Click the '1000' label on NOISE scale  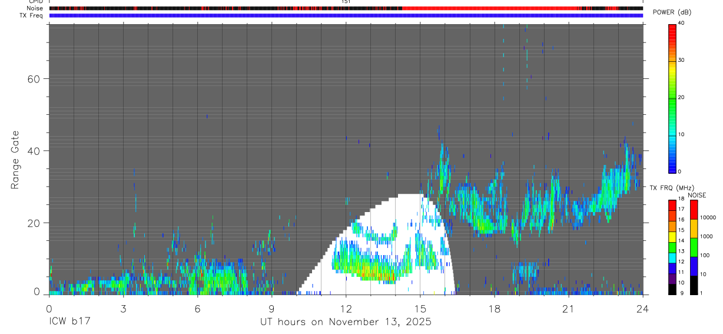(x=706, y=236)
